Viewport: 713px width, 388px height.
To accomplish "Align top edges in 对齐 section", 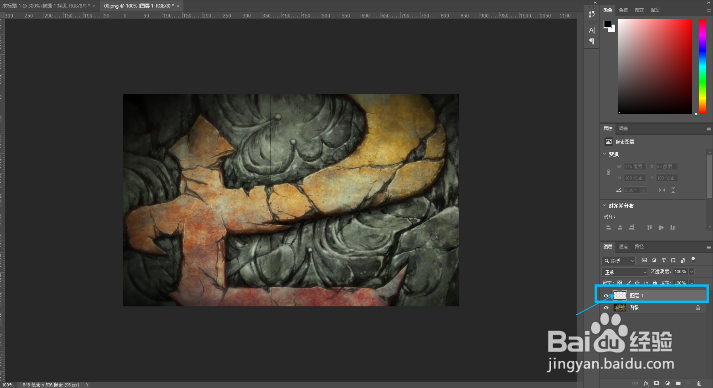I will (649, 227).
